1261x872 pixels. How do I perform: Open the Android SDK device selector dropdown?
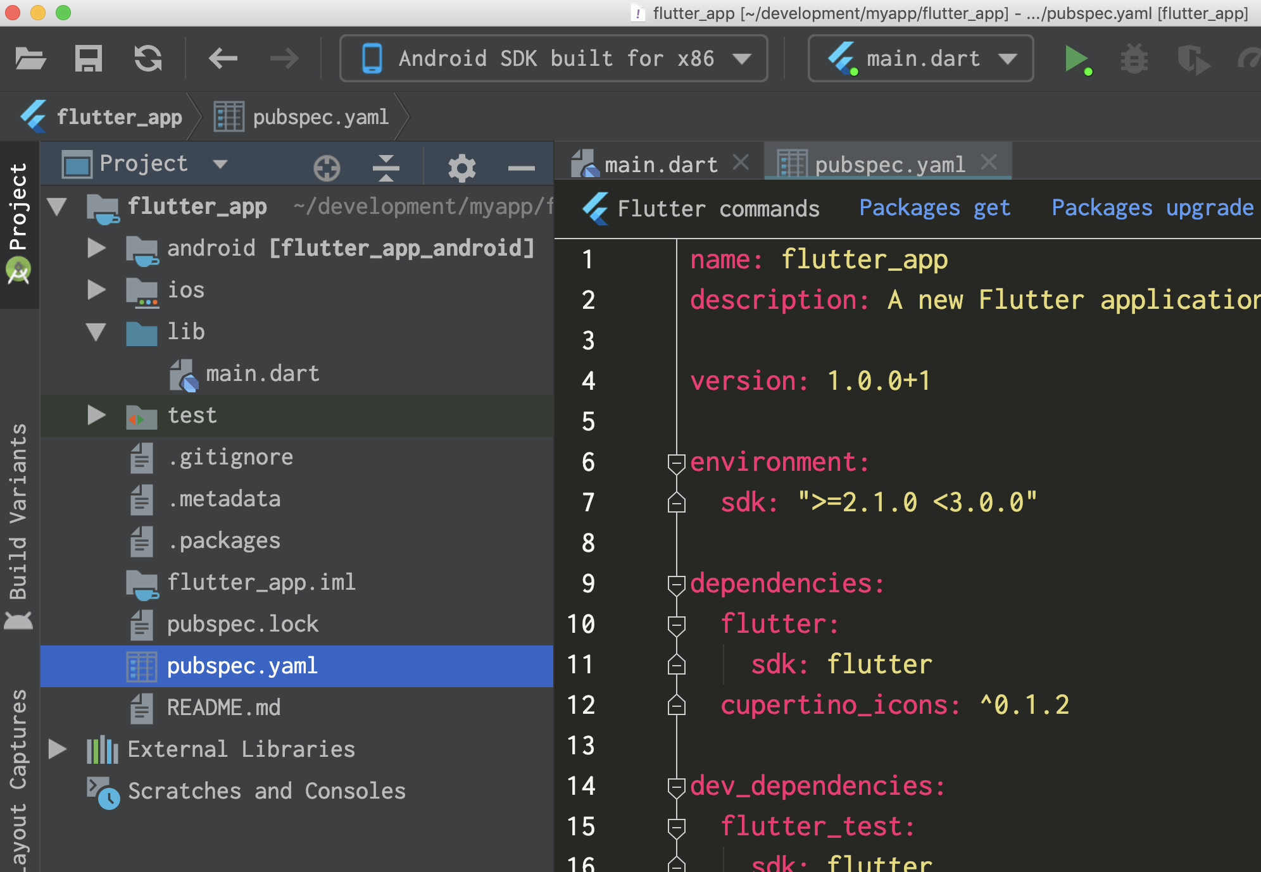554,59
